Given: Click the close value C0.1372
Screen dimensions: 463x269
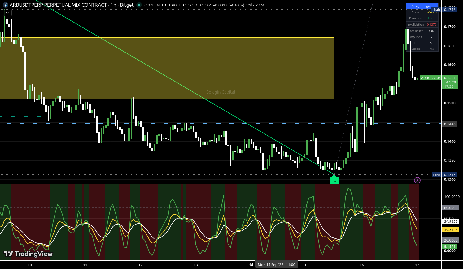Looking at the screenshot, I should pos(203,5).
